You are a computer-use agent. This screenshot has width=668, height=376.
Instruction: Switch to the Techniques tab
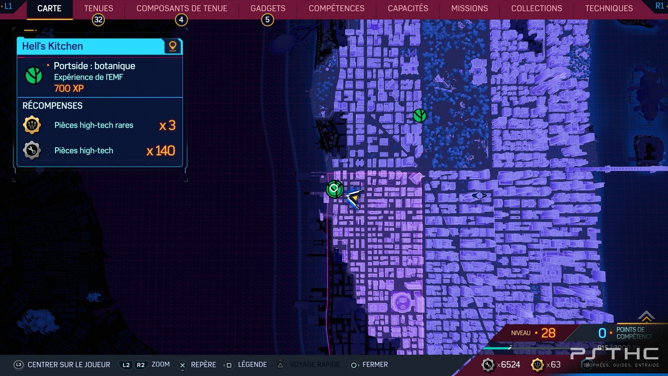coord(609,8)
